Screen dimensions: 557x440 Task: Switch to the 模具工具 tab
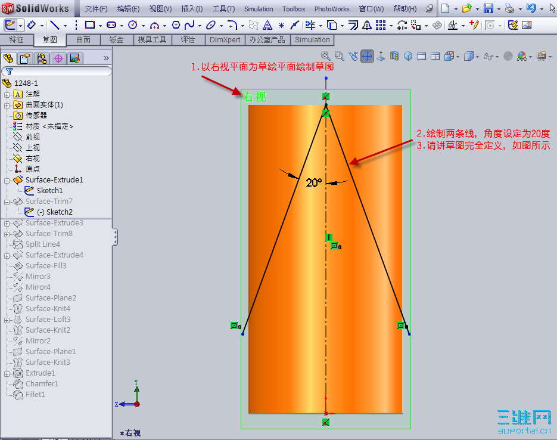click(x=152, y=40)
